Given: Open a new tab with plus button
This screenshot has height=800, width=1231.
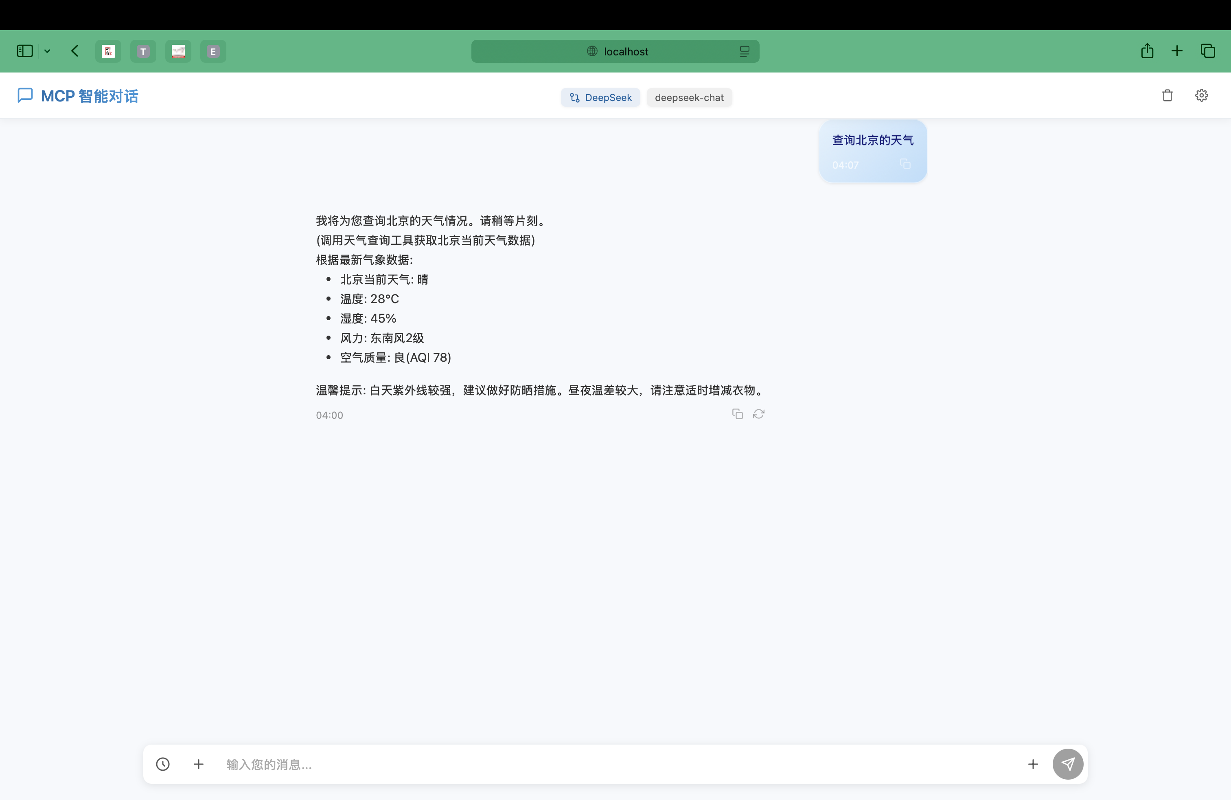Looking at the screenshot, I should click(x=1177, y=51).
